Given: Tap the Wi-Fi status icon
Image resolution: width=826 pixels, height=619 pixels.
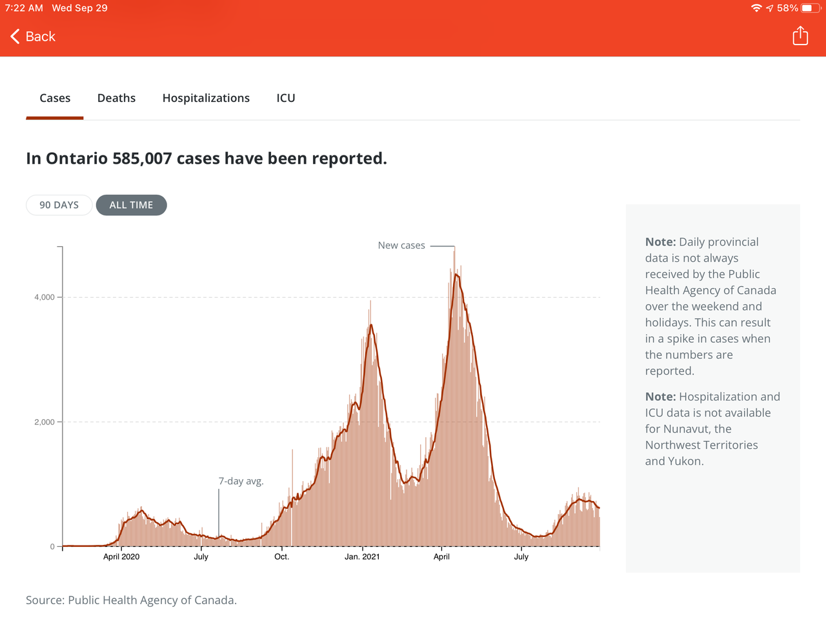Looking at the screenshot, I should click(x=756, y=8).
